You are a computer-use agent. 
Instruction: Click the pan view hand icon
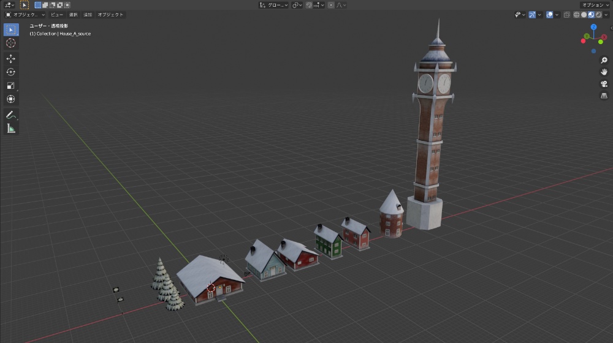coord(604,72)
